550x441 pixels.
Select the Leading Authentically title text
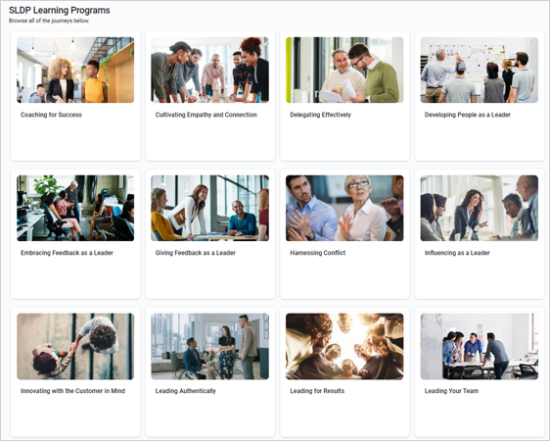[x=186, y=391]
